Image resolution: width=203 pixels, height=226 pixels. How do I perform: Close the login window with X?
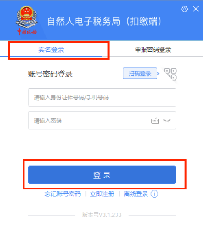196,9
